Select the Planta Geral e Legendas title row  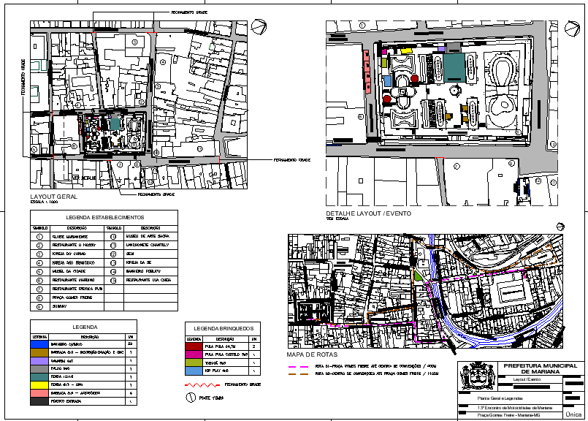tap(502, 398)
